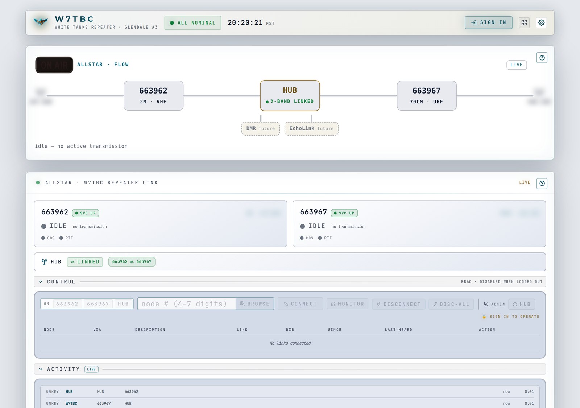This screenshot has width=580, height=408.
Task: Click the 663962 ⇌ 663967 link chip
Action: click(x=132, y=262)
